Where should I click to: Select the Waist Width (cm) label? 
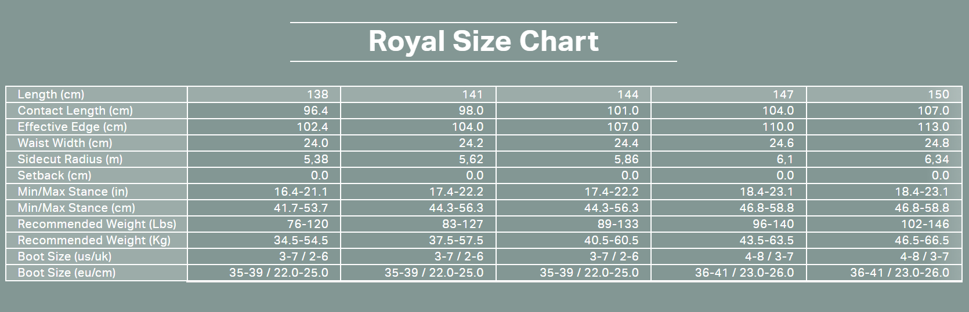(x=65, y=143)
